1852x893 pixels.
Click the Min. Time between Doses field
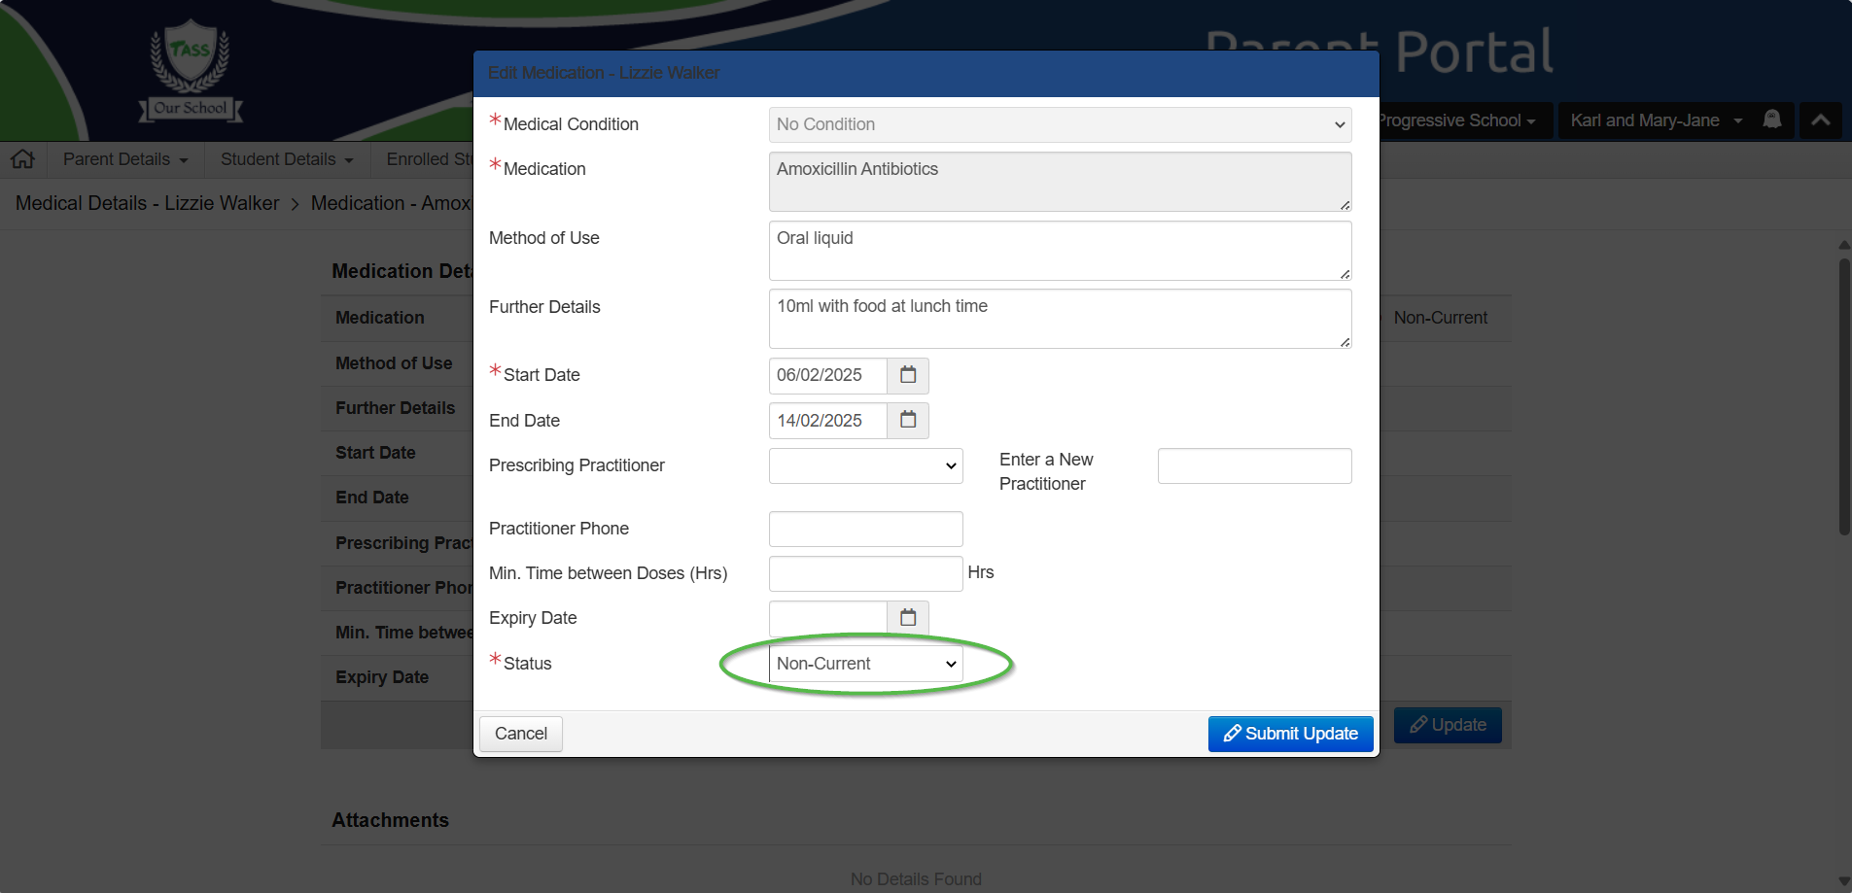[865, 573]
